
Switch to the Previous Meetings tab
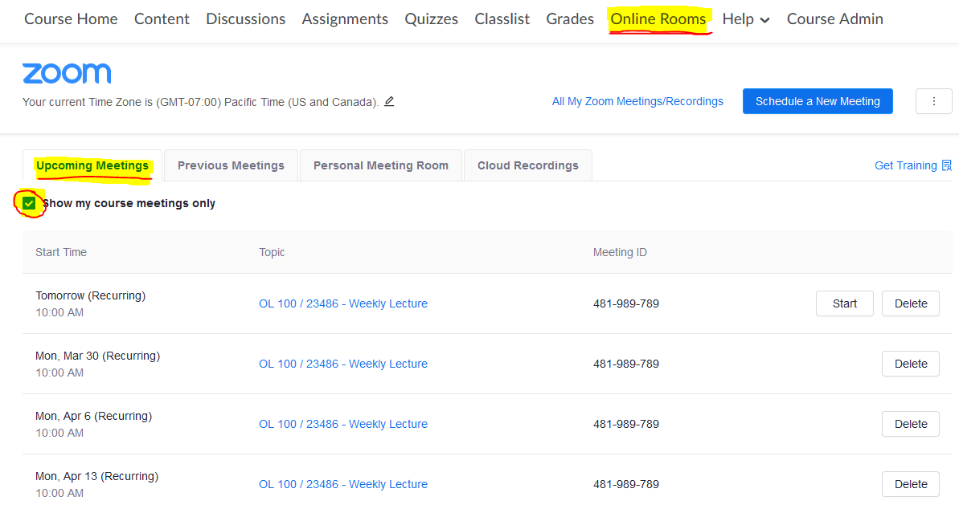click(231, 165)
